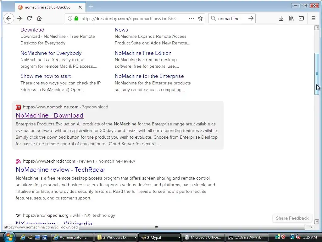Open the browser home page
The height and width of the screenshot is (242, 322).
(x=39, y=18)
